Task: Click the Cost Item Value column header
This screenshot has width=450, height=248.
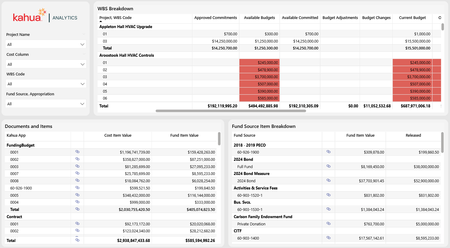Action: pyautogui.click(x=118, y=135)
